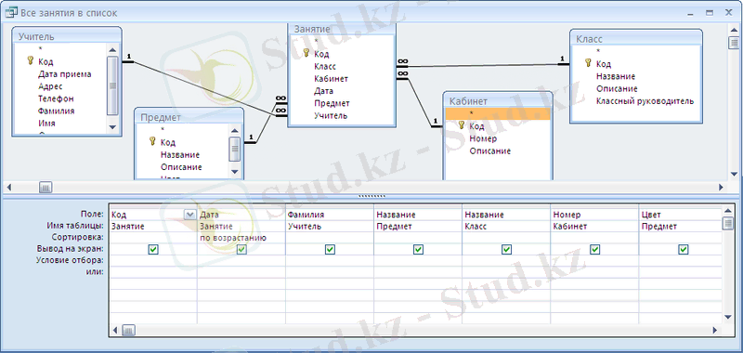Open sort order cell showing по возрастанию
The width and height of the screenshot is (743, 353).
(241, 238)
